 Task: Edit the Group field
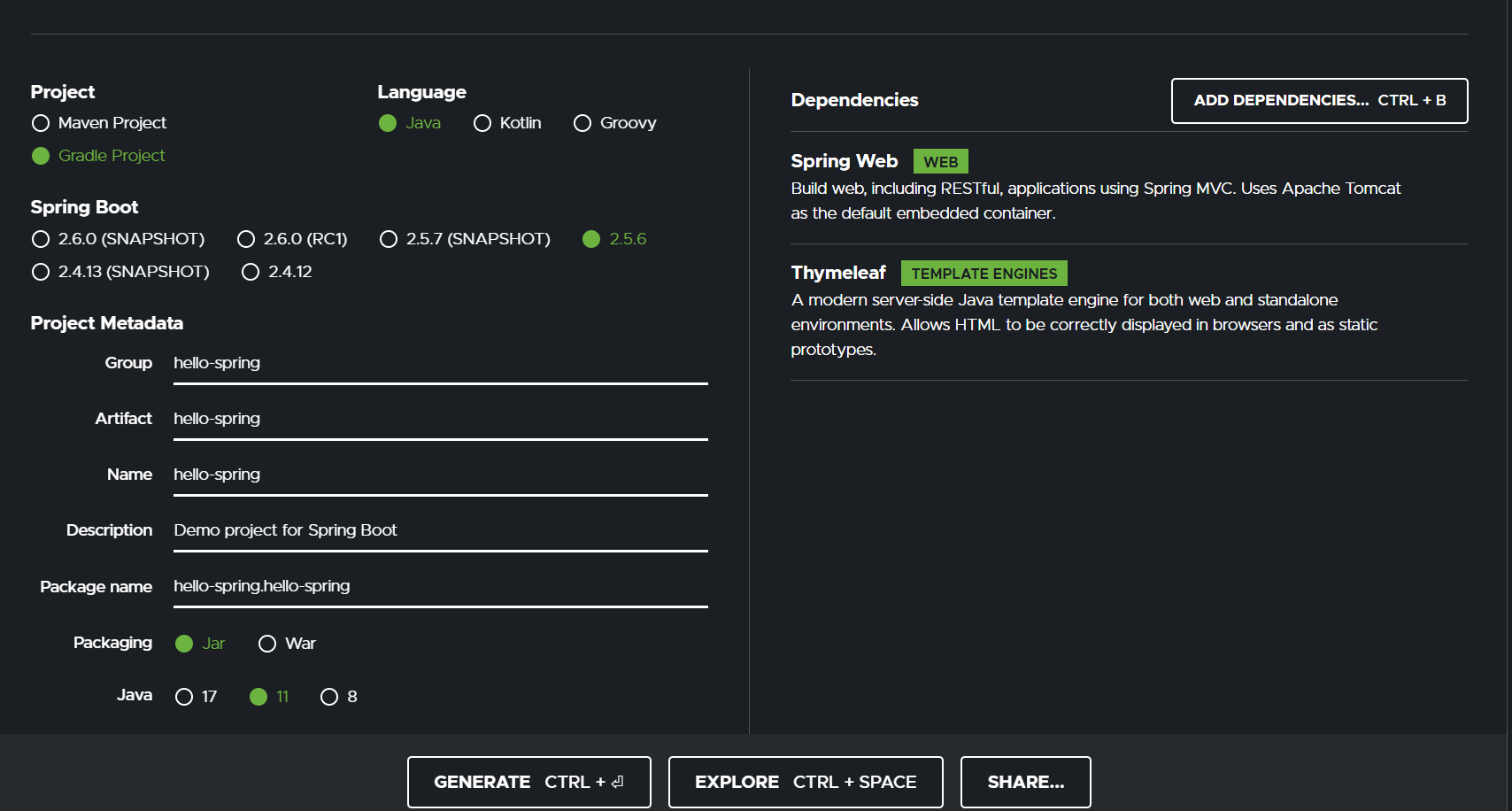pyautogui.click(x=441, y=364)
